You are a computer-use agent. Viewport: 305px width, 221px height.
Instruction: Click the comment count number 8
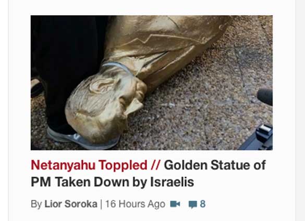click(x=203, y=204)
